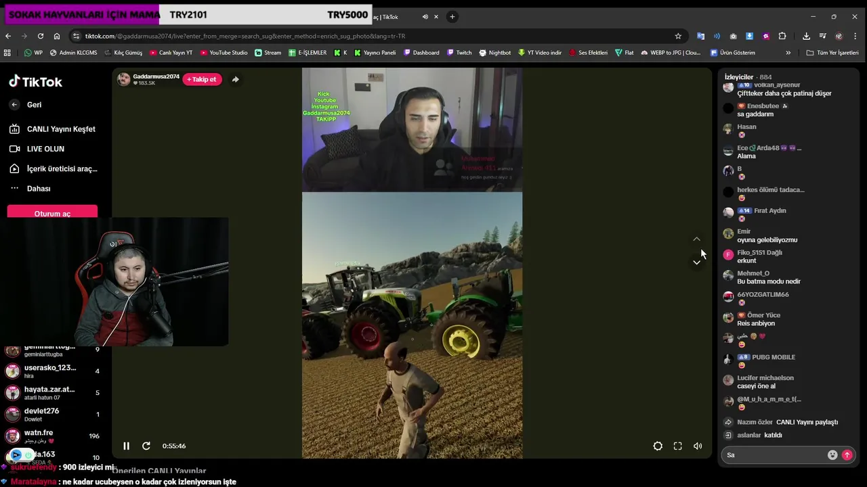Click Ömer Yüce chat username

763,315
